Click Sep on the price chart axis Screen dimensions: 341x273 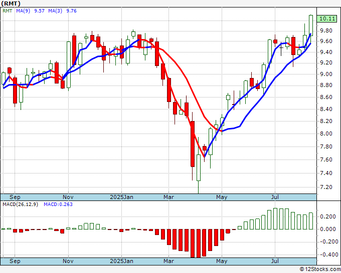point(15,197)
